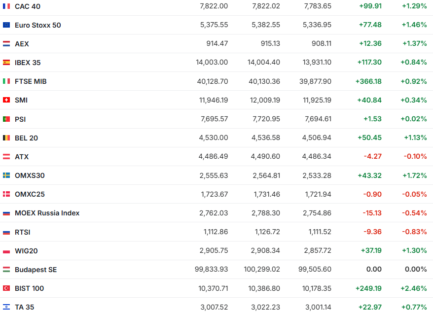Click the Italy flag next to FTSE MIB
The width and height of the screenshot is (433, 313).
(x=6, y=81)
